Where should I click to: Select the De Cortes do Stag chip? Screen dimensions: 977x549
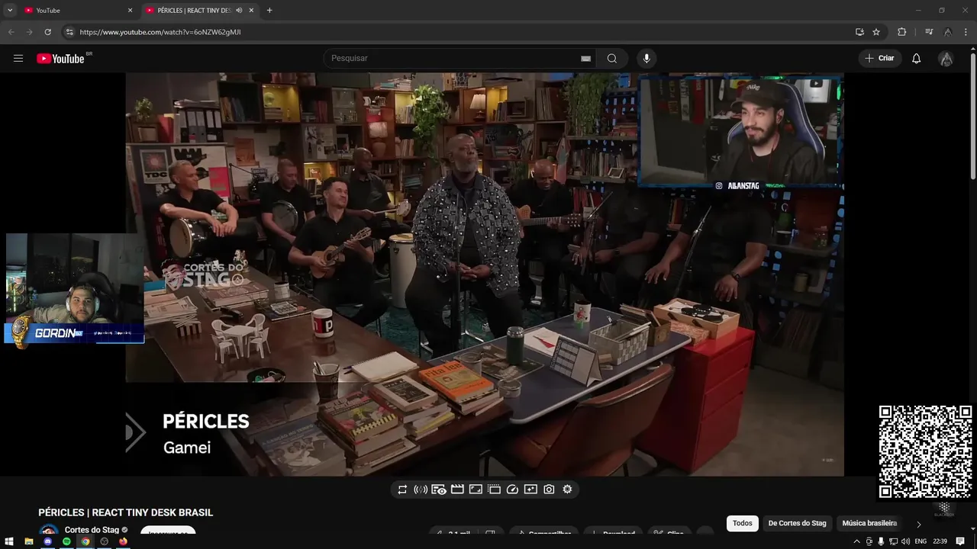[x=797, y=523]
